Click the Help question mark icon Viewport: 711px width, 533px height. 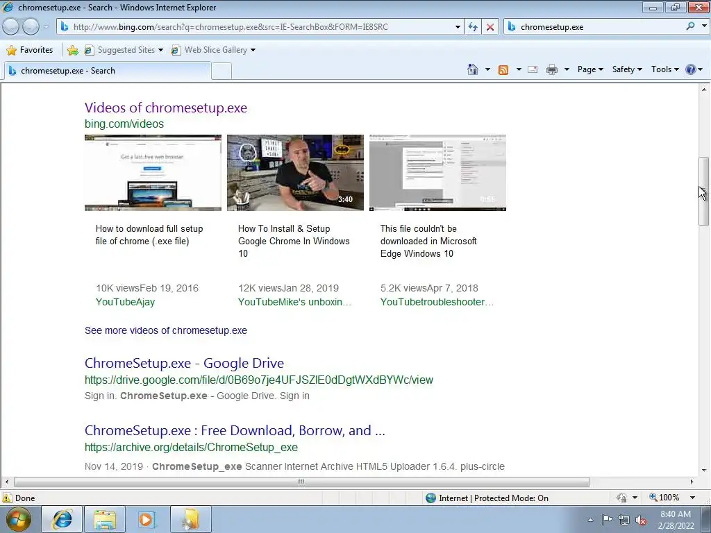coord(691,69)
